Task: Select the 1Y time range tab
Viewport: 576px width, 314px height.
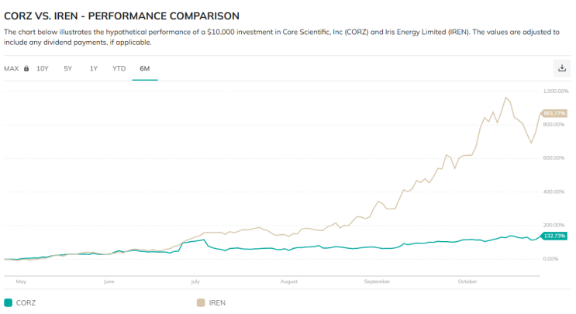Action: click(x=94, y=69)
